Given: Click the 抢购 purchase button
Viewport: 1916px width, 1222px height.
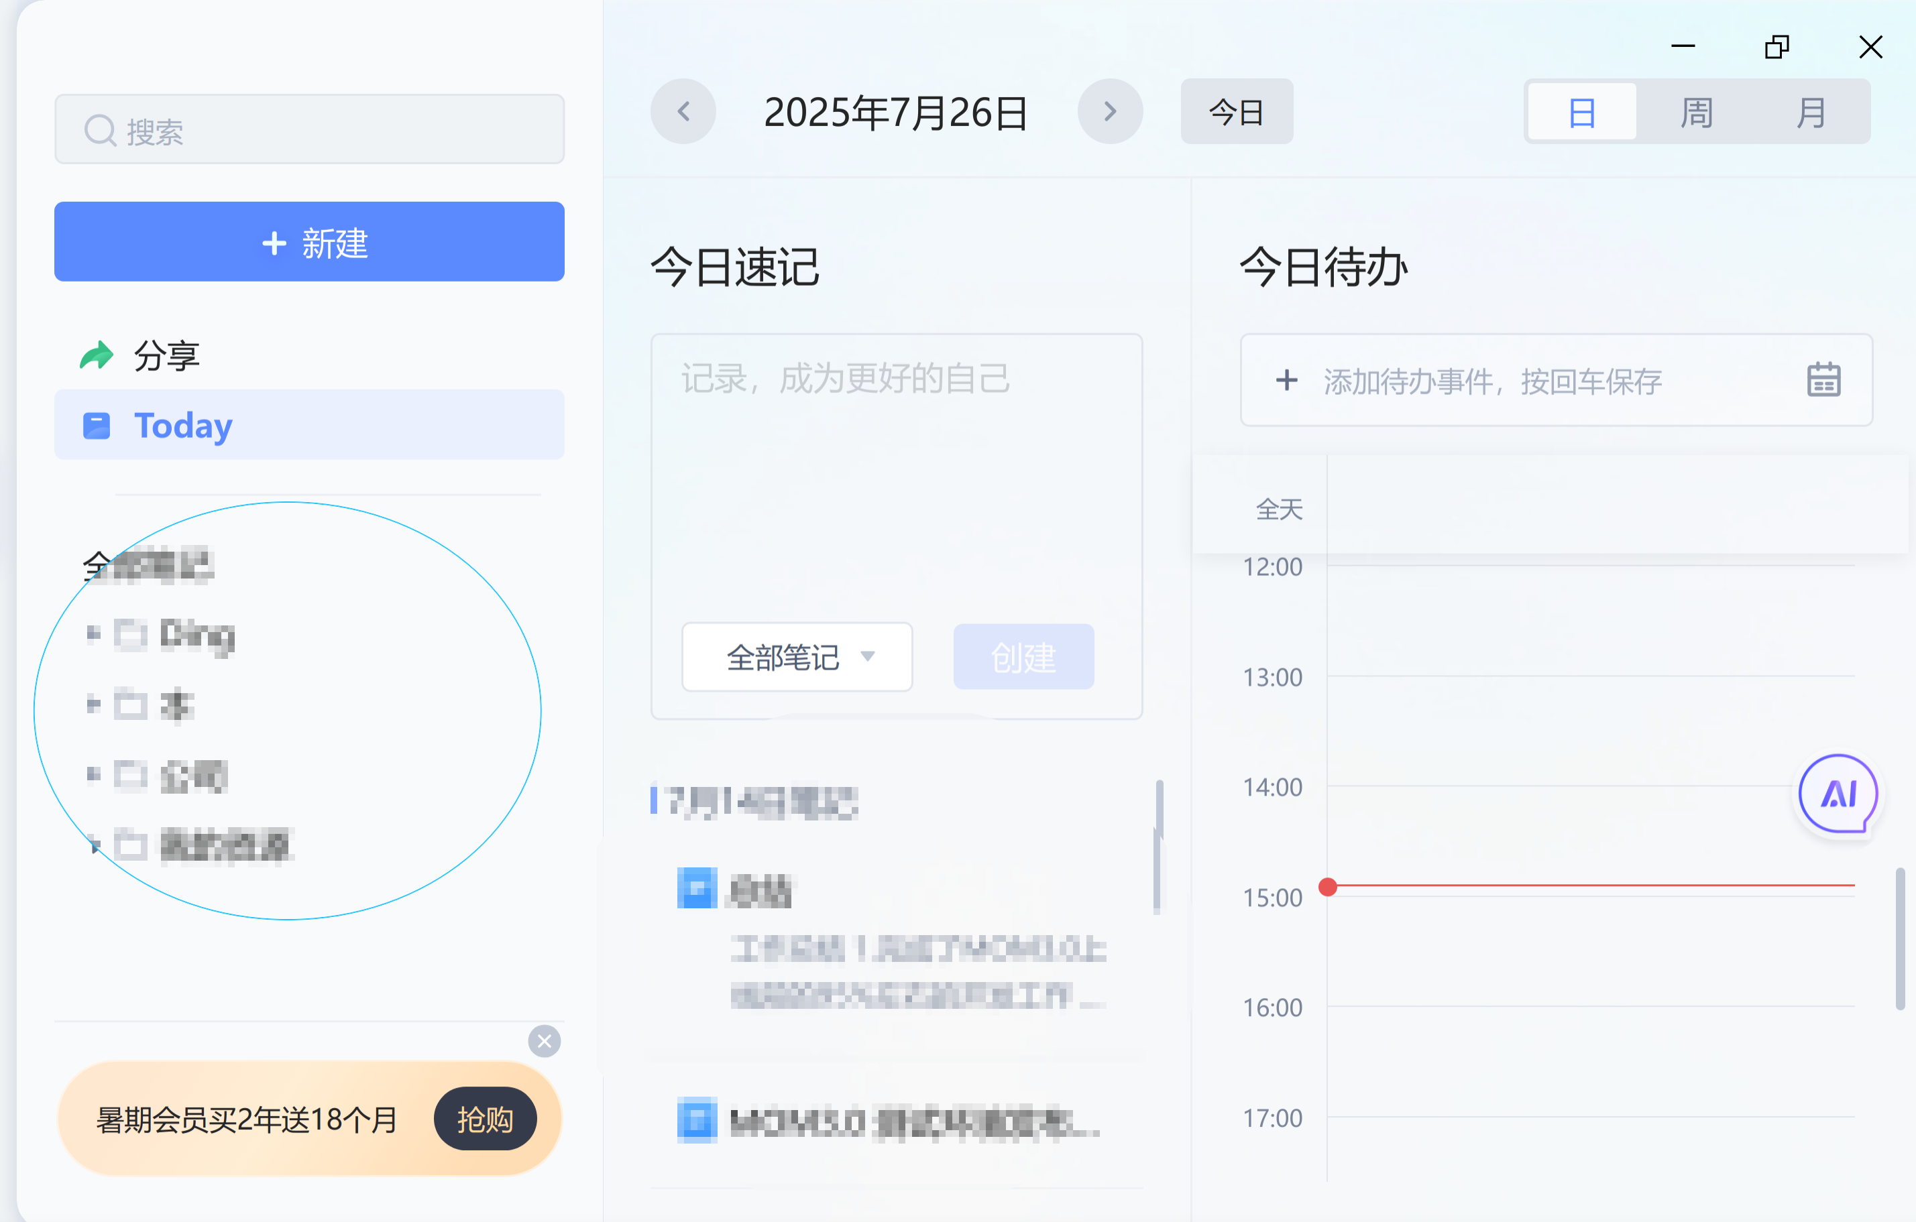Looking at the screenshot, I should pyautogui.click(x=485, y=1119).
